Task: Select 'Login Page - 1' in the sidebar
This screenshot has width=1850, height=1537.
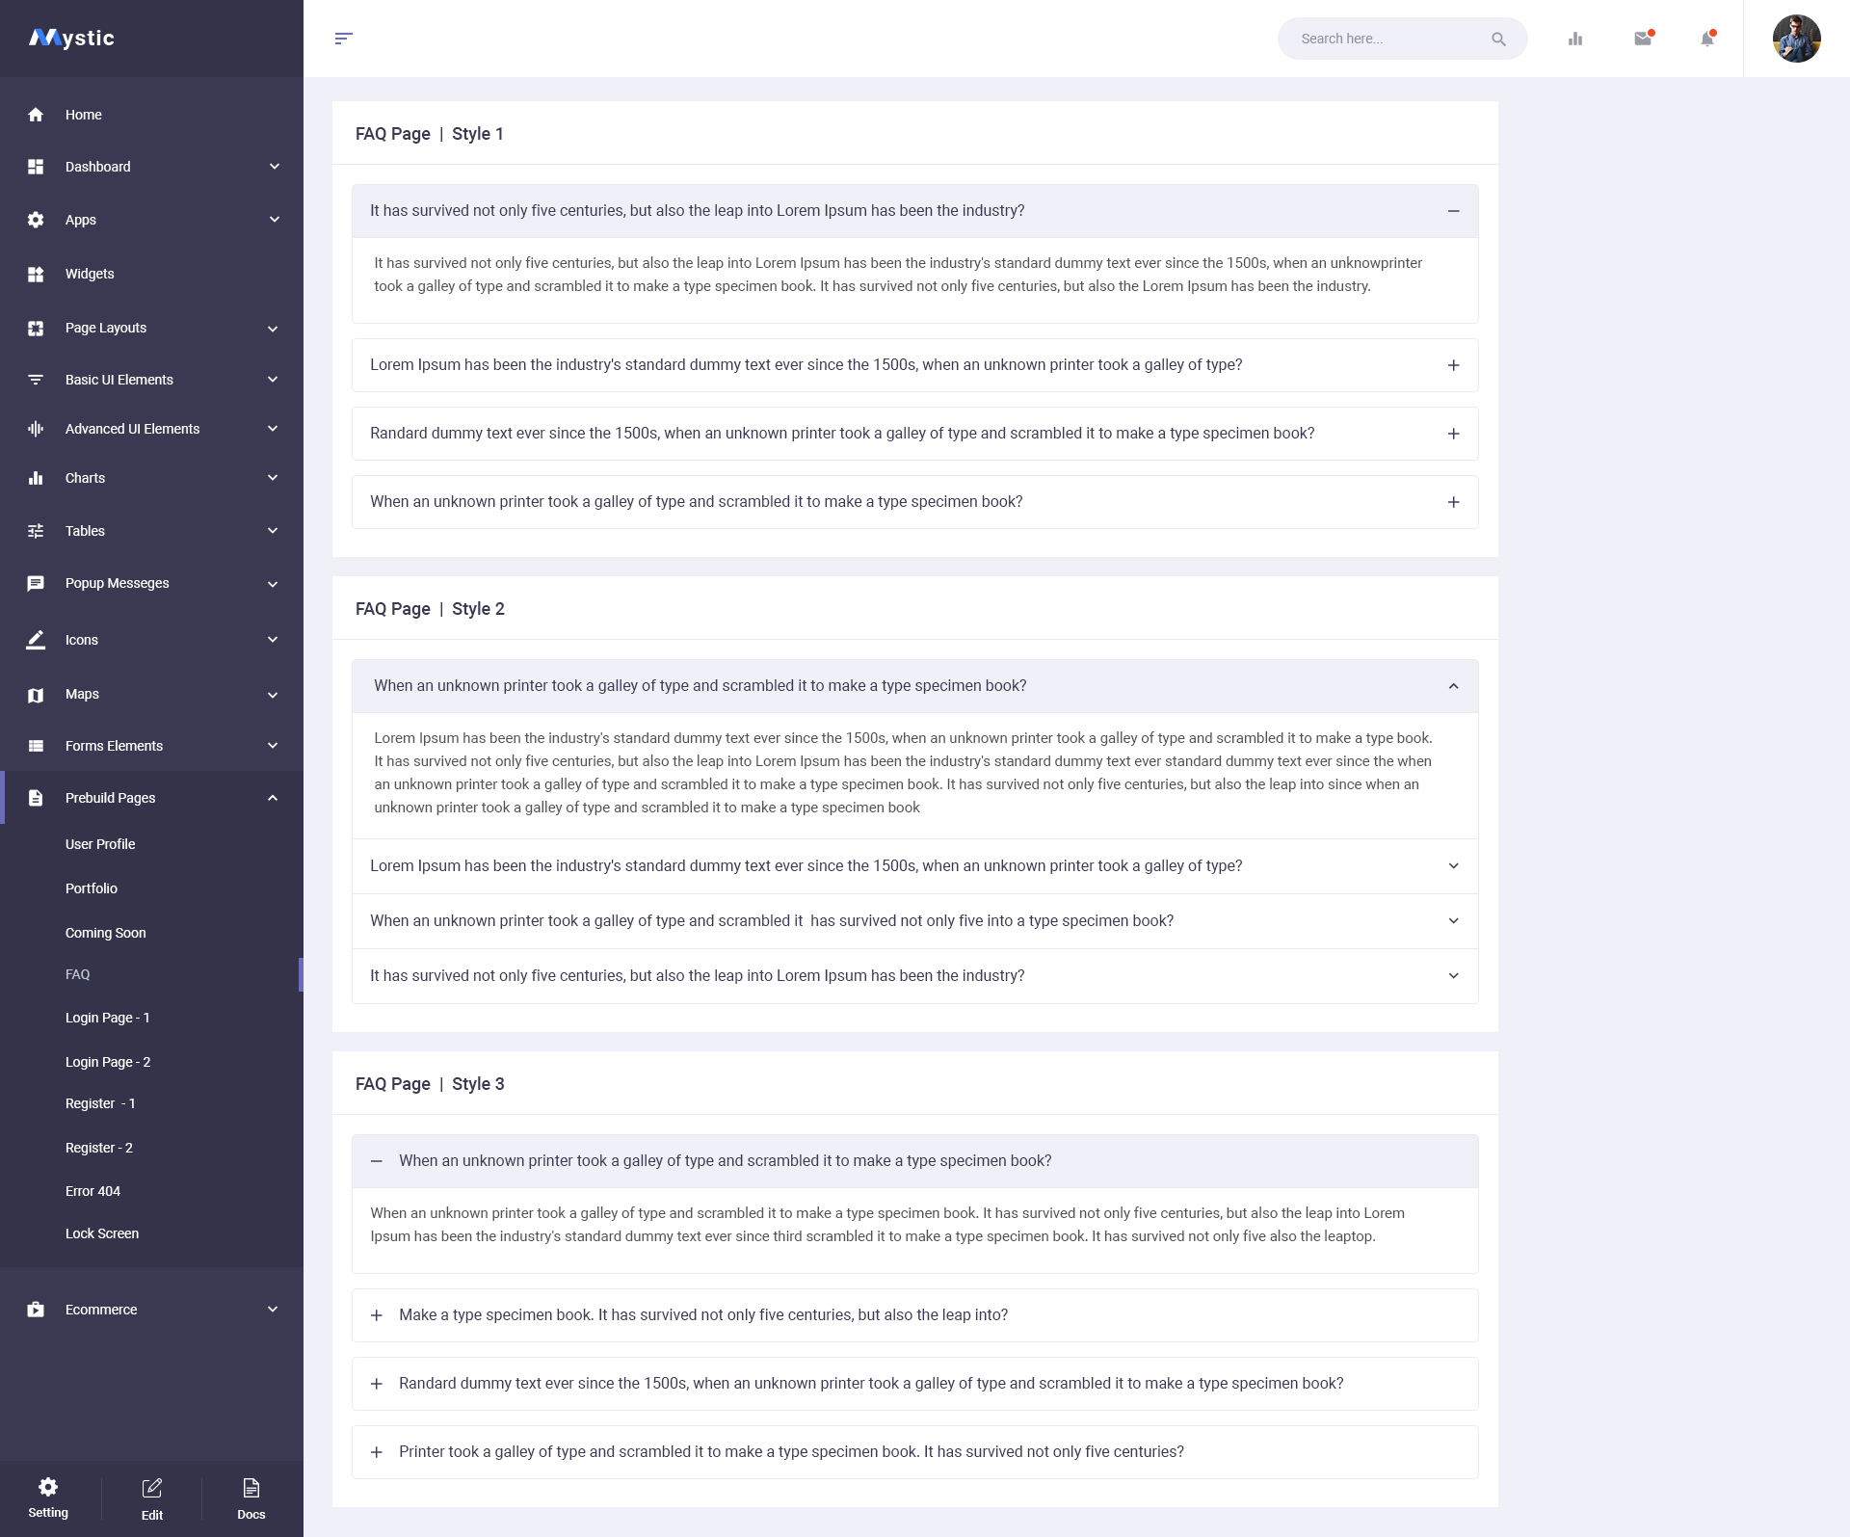Action: [x=107, y=1017]
